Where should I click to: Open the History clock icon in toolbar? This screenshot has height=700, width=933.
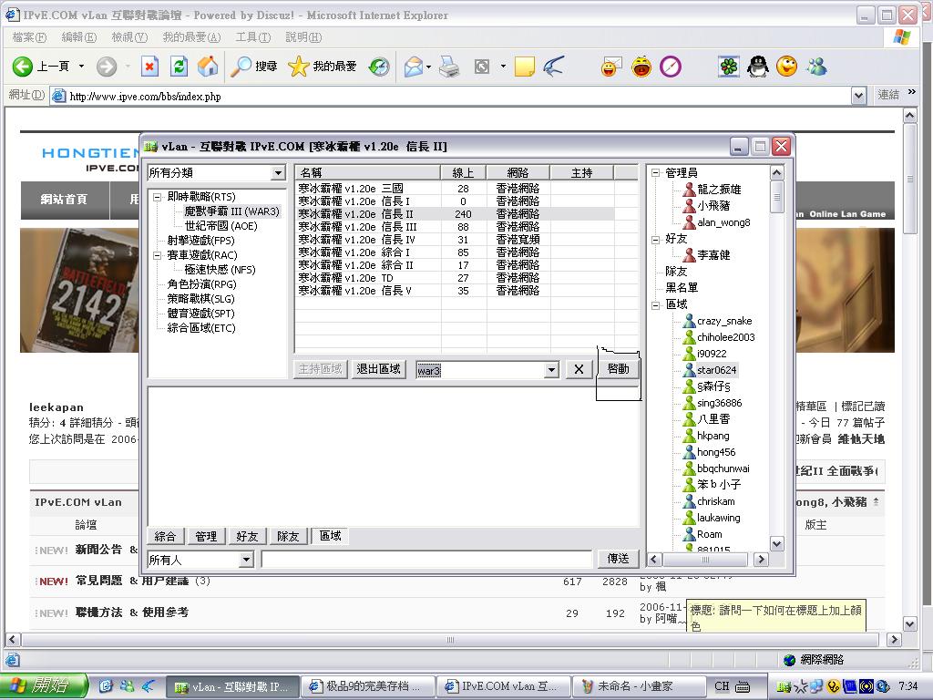click(x=379, y=67)
